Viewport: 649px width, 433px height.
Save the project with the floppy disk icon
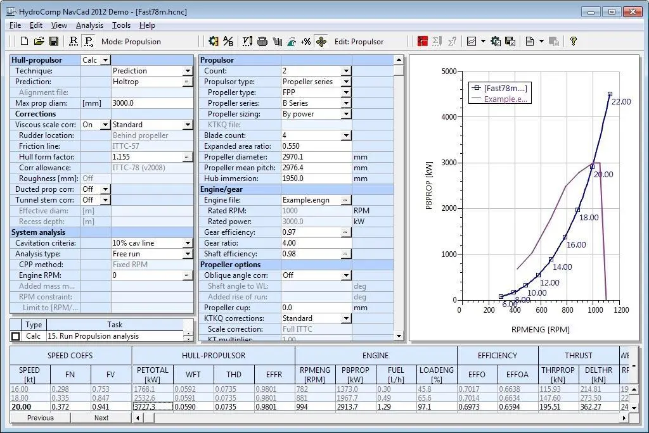54,41
